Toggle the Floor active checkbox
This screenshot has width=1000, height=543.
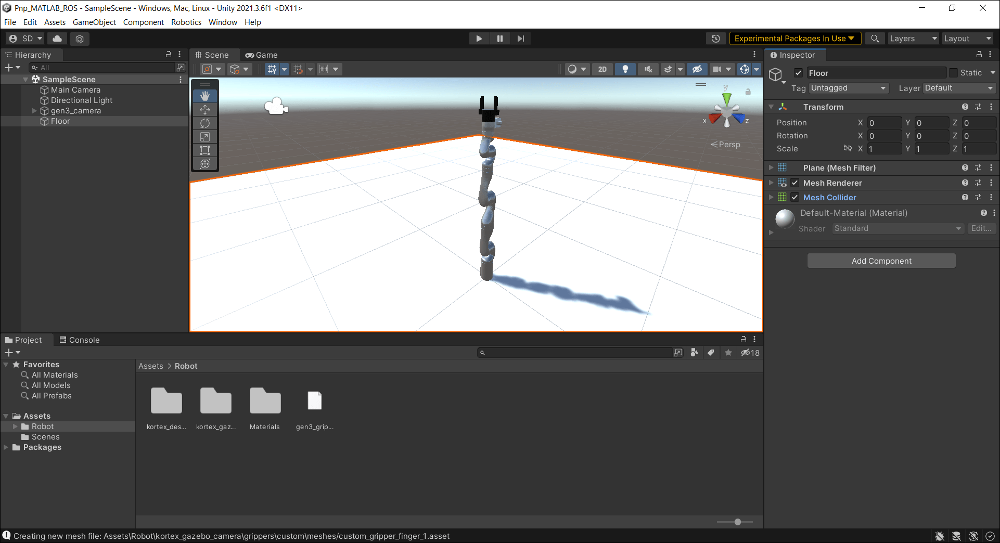[x=798, y=73]
